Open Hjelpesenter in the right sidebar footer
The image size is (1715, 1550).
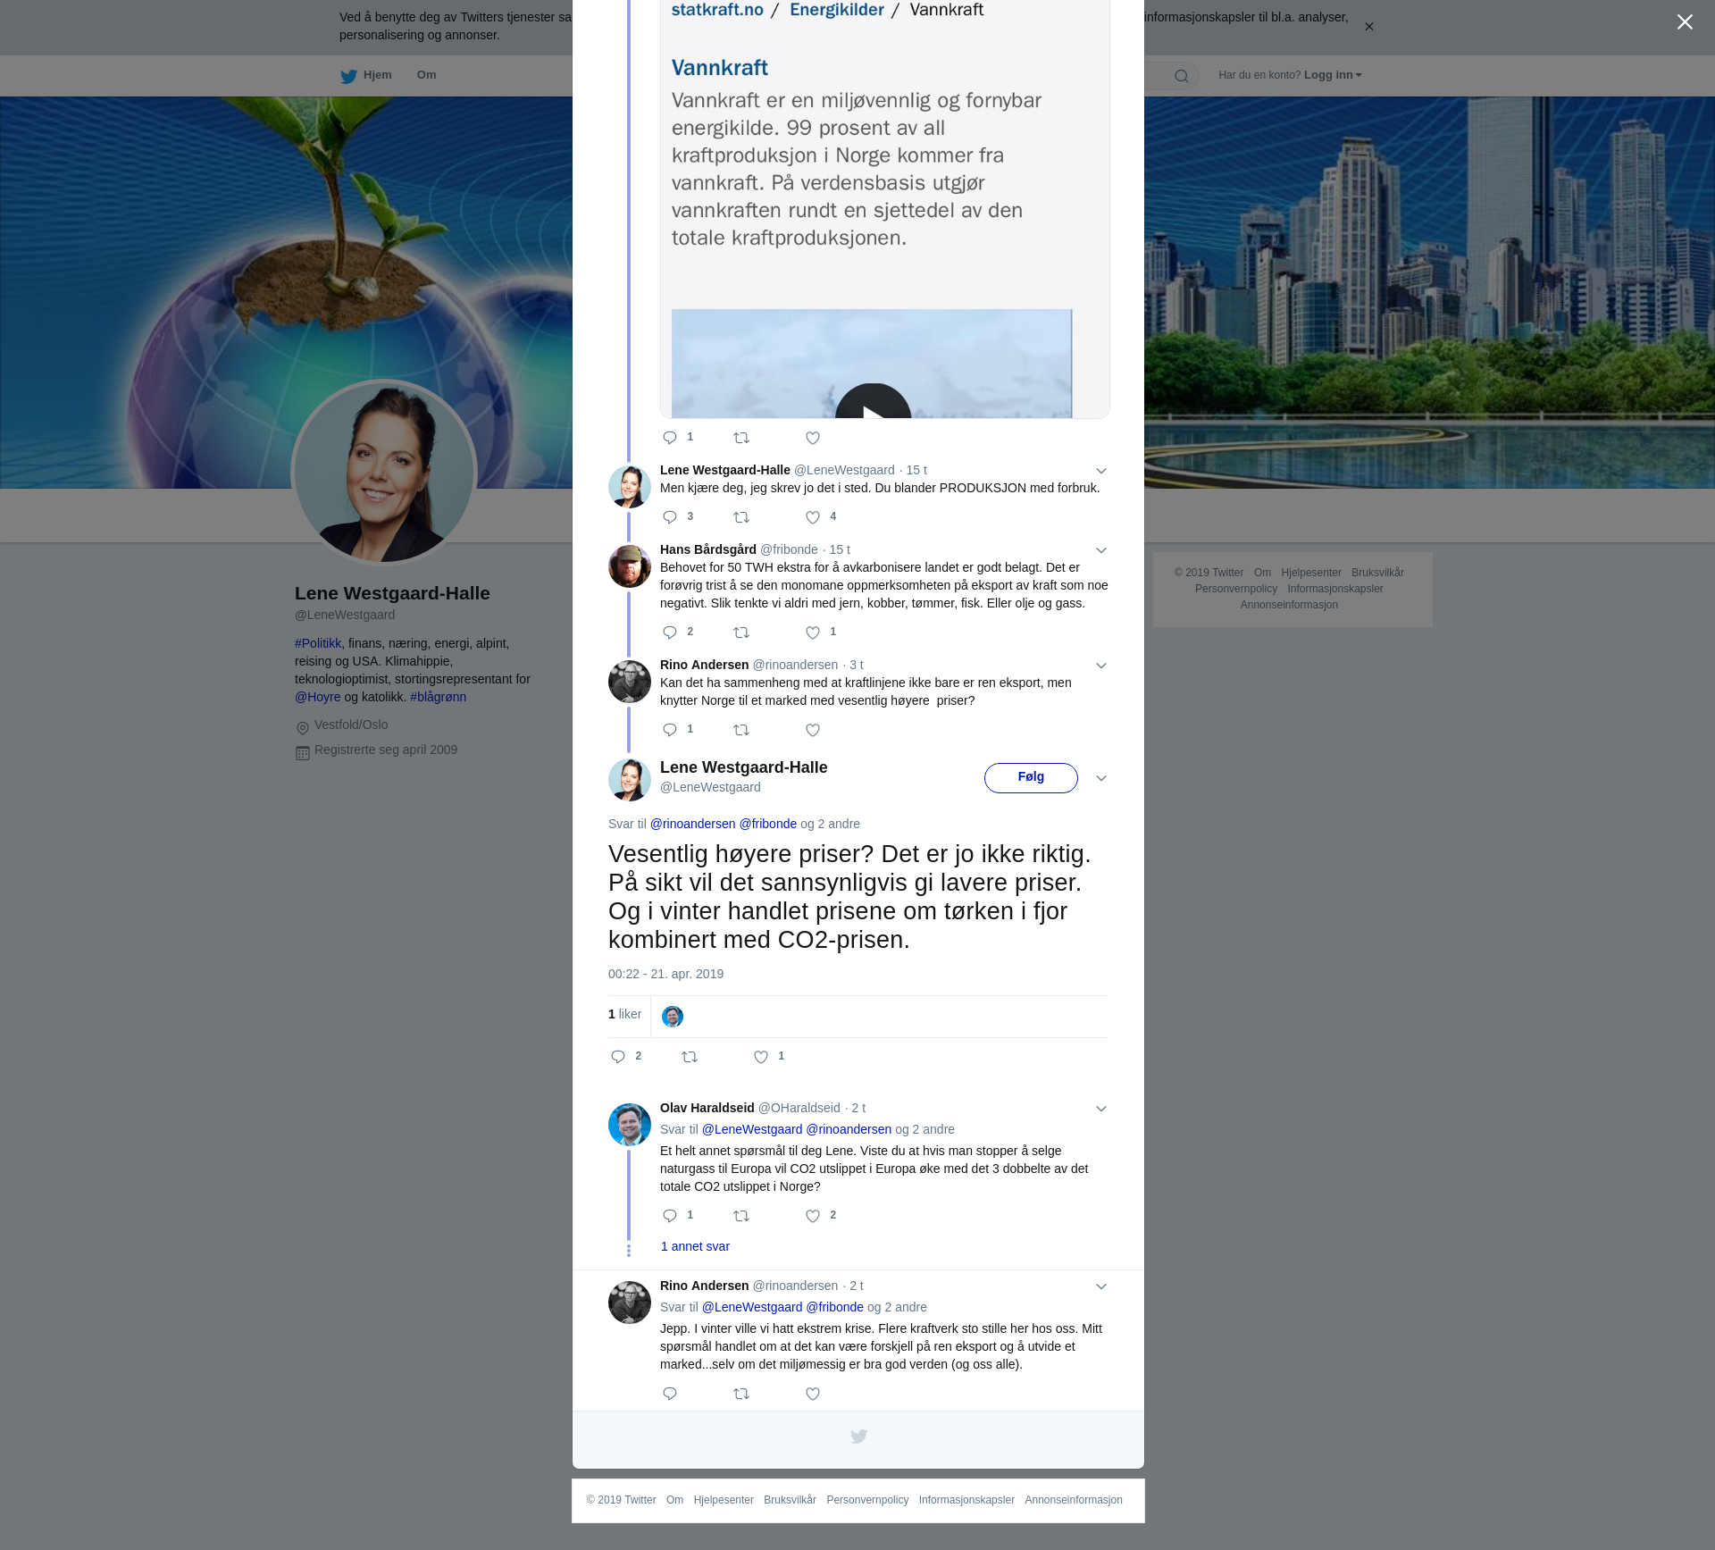click(1311, 573)
